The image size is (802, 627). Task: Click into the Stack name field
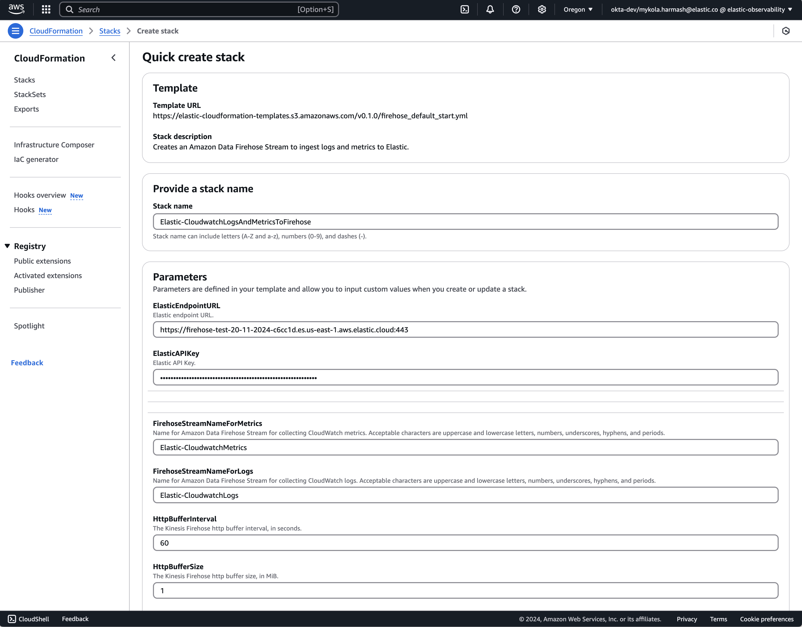point(465,222)
